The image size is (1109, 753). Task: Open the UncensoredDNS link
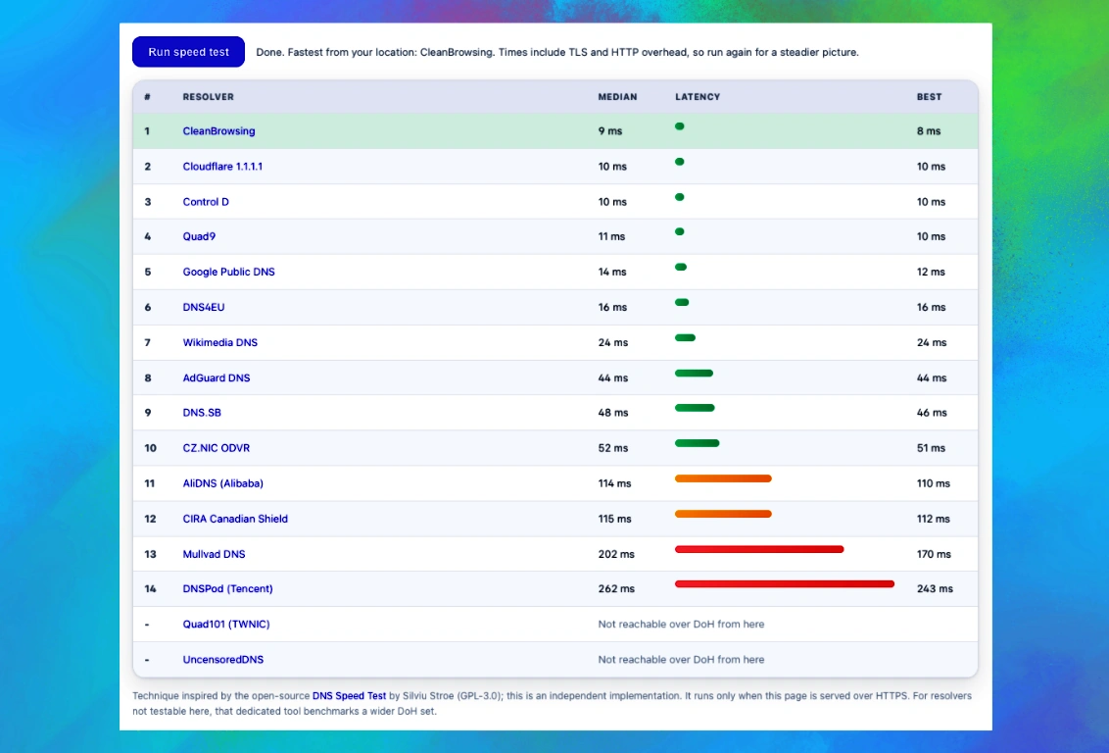tap(222, 660)
